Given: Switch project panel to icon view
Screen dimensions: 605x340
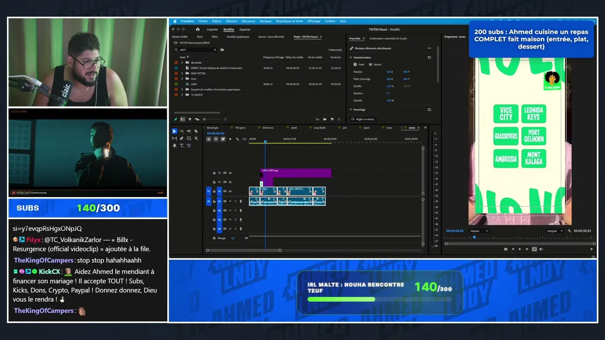Looking at the screenshot, I should click(x=190, y=119).
